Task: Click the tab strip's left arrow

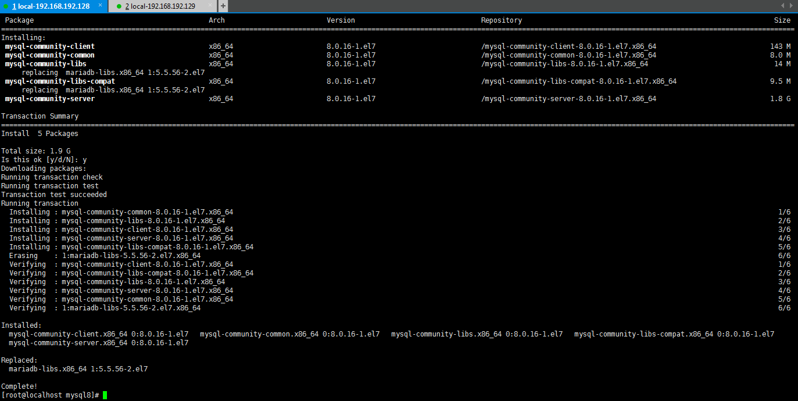Action: point(783,6)
